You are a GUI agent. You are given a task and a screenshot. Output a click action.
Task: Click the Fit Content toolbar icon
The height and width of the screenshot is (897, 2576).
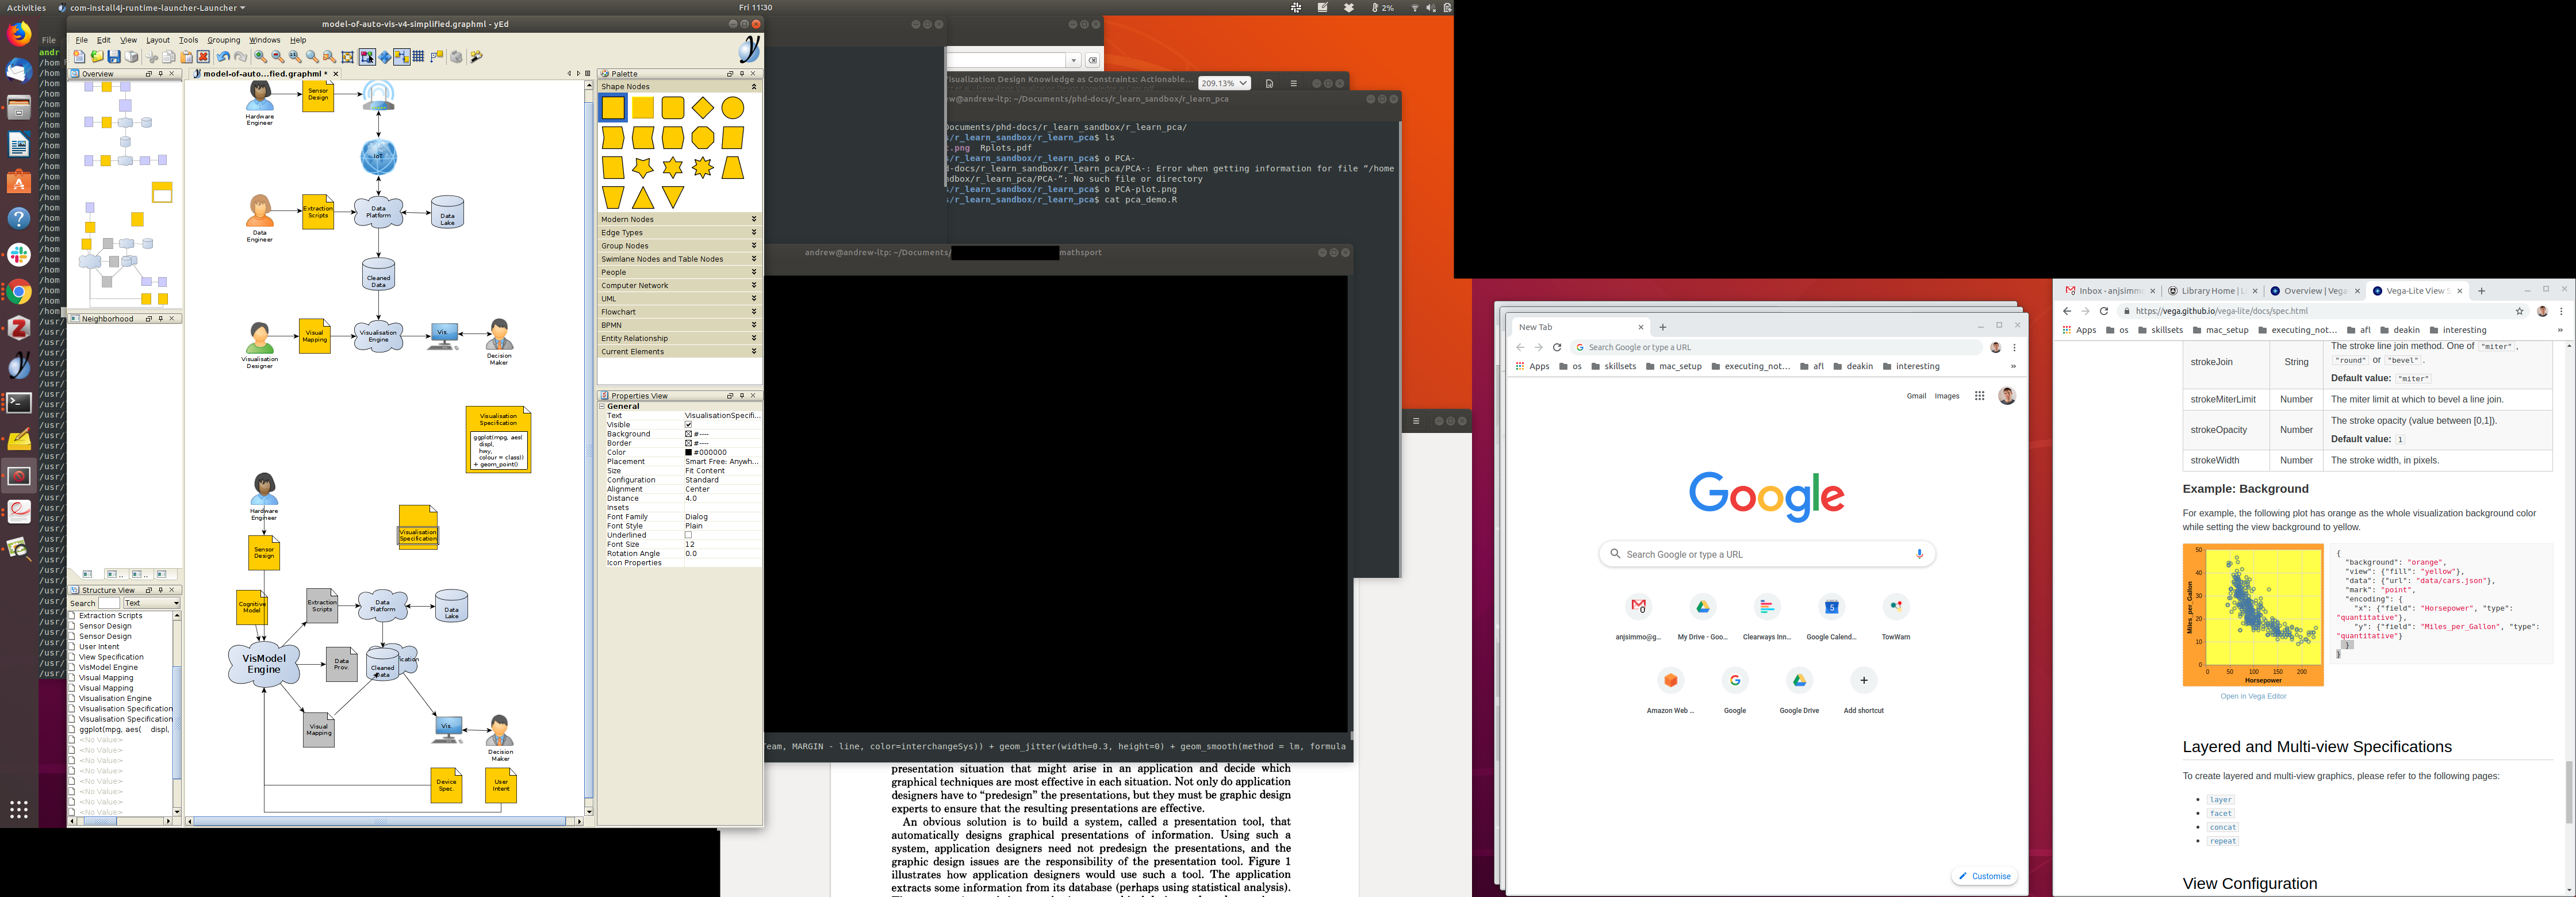347,57
